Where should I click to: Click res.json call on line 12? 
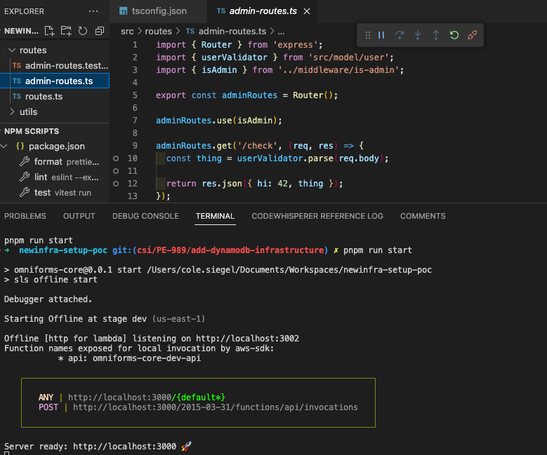click(222, 184)
